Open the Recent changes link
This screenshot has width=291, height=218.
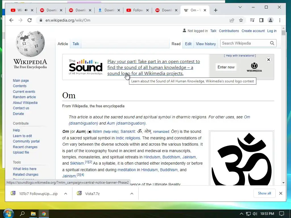[25, 147]
